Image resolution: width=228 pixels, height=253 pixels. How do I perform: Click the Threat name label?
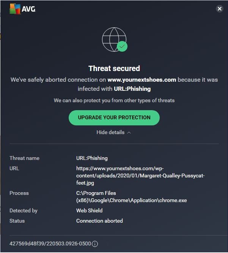(24, 158)
